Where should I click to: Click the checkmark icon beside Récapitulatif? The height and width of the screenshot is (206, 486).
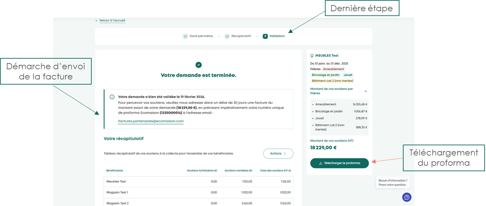click(227, 36)
